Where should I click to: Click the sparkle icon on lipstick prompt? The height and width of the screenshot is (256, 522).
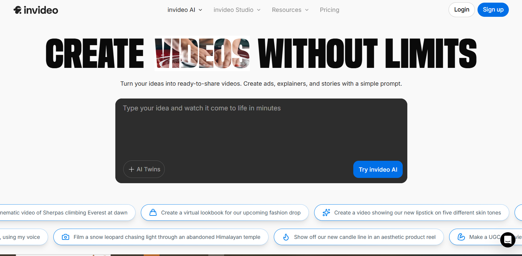click(326, 213)
